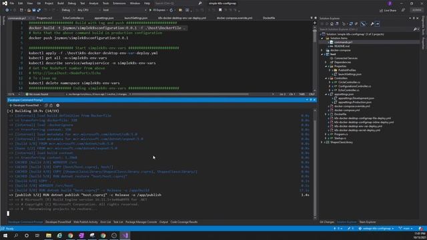Open Microsoft Edge taskbar icon
Viewport: 427px width, 240px height.
click(59, 235)
